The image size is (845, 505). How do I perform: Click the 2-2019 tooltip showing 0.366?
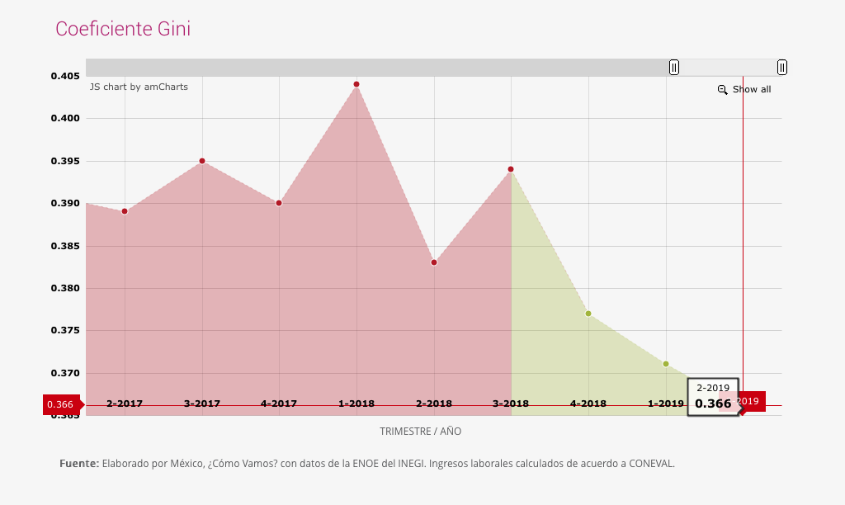(x=712, y=397)
